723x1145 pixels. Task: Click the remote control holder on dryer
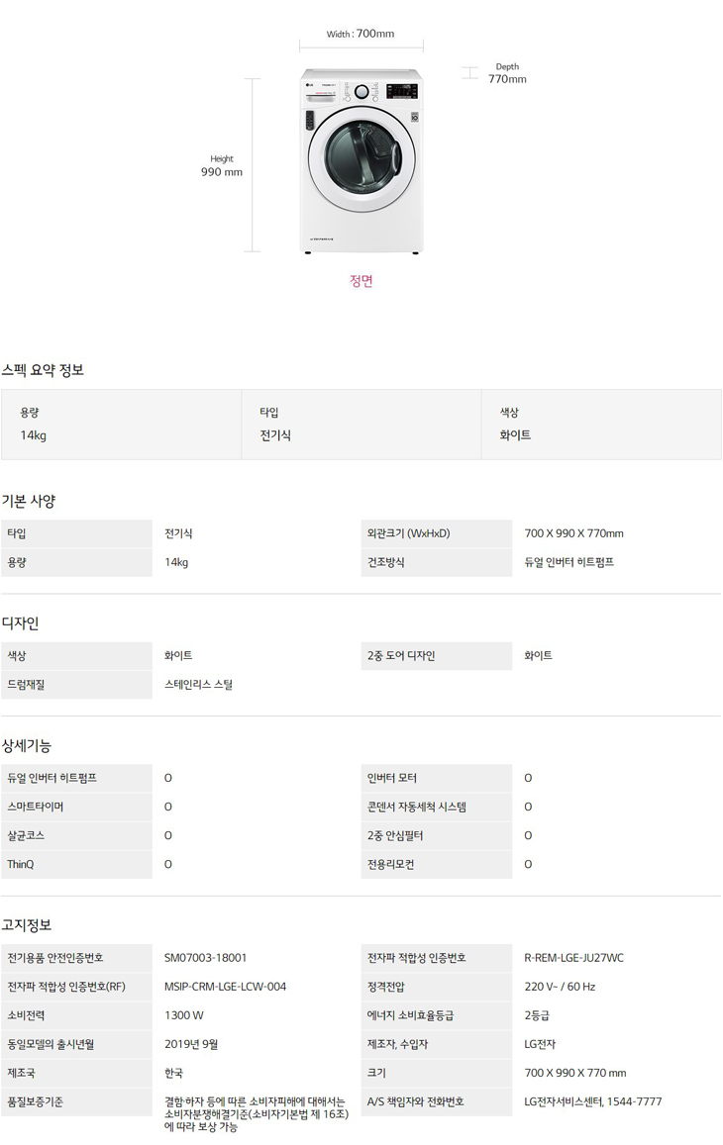coord(310,121)
